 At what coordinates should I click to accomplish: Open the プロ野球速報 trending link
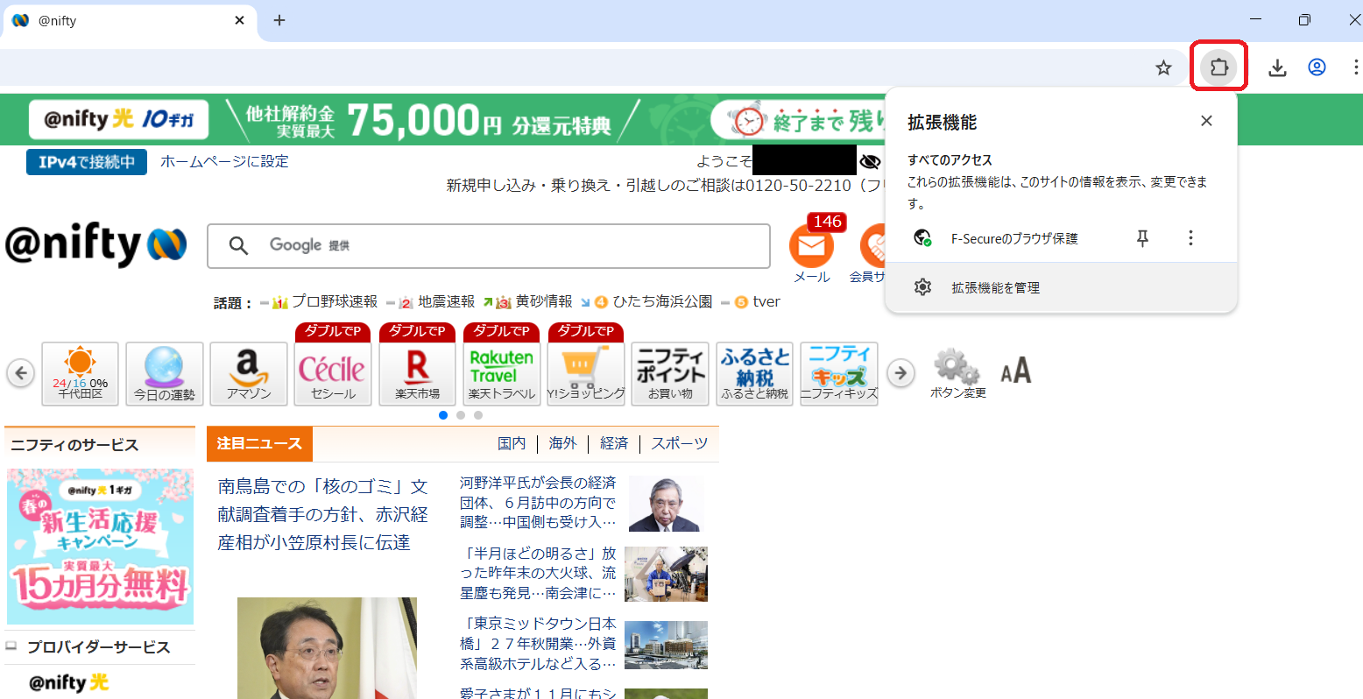tap(334, 302)
